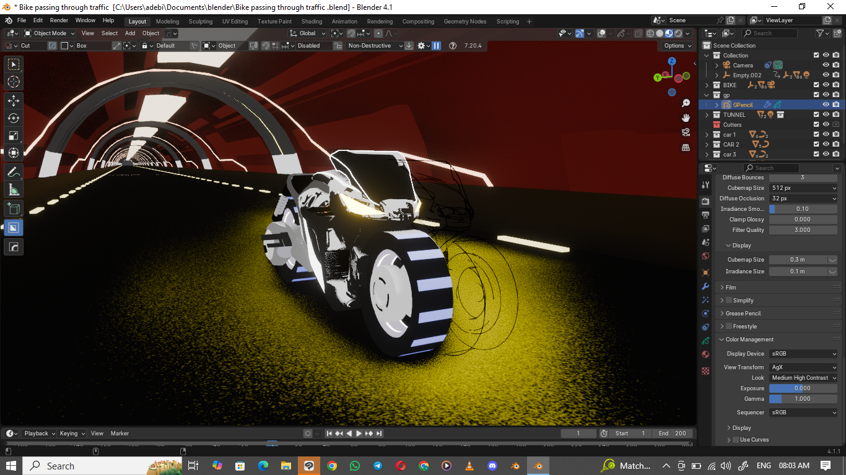Open the Render menu

coord(59,20)
